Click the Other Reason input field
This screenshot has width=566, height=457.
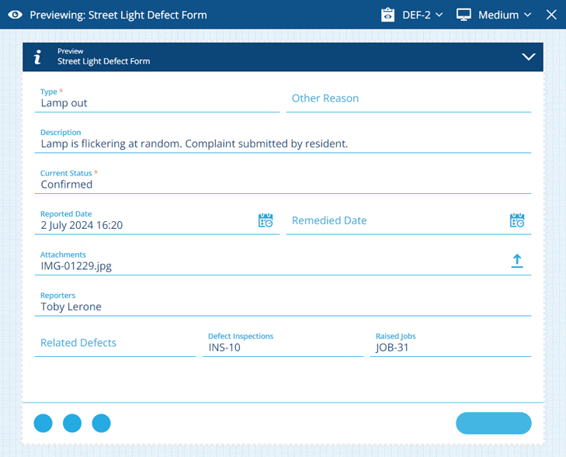coord(408,99)
